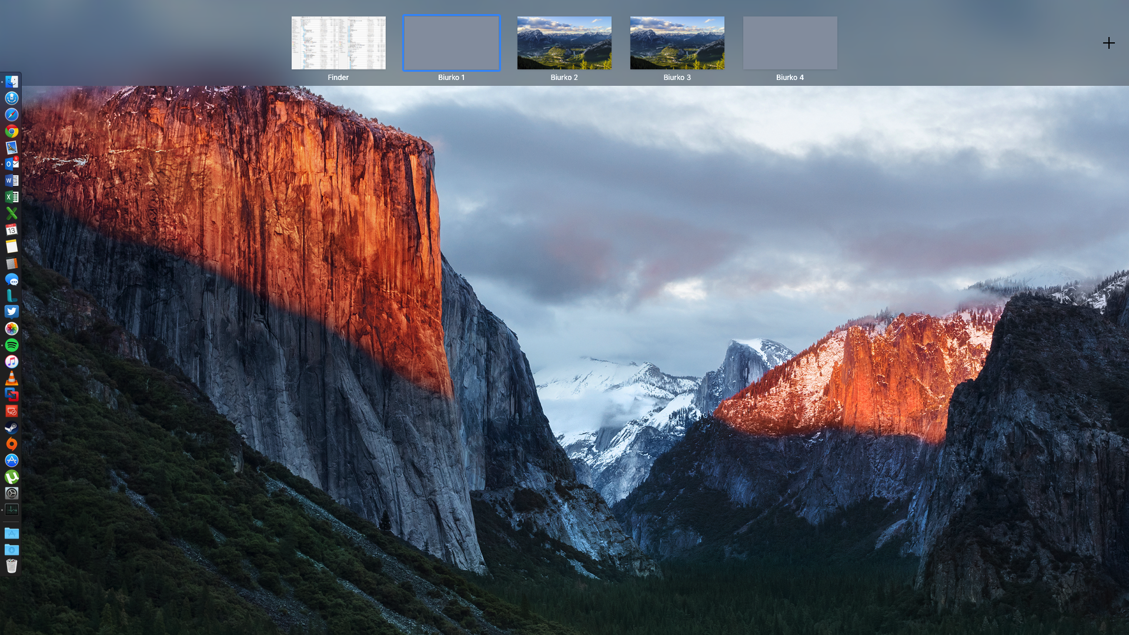Click the "Biurko 4" label
The height and width of the screenshot is (635, 1129).
(x=790, y=78)
